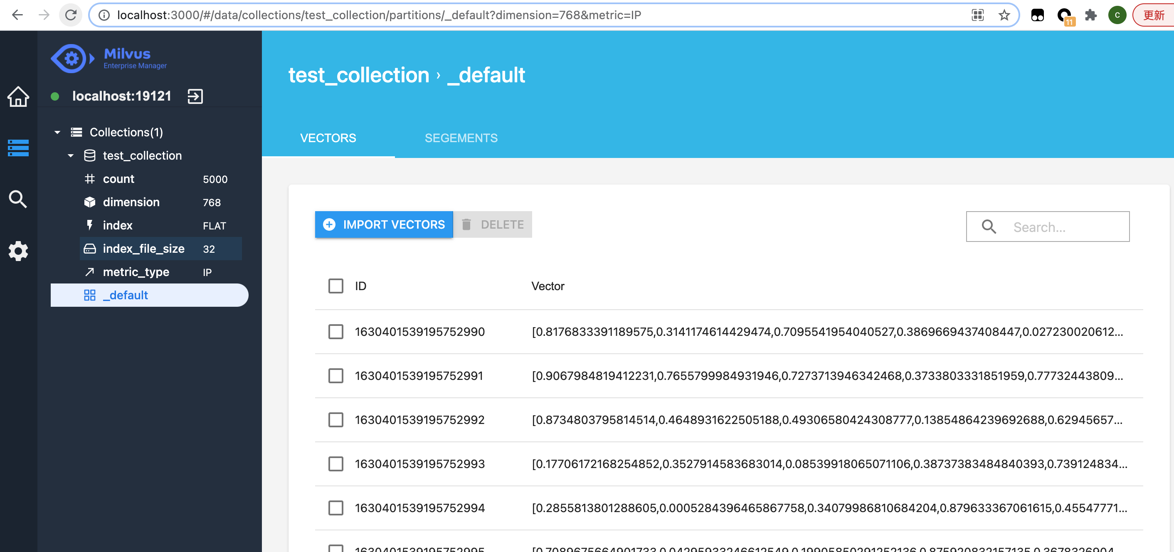Viewport: 1174px width, 552px height.
Task: Open the vector search magnifier sidebar icon
Action: pyautogui.click(x=18, y=199)
